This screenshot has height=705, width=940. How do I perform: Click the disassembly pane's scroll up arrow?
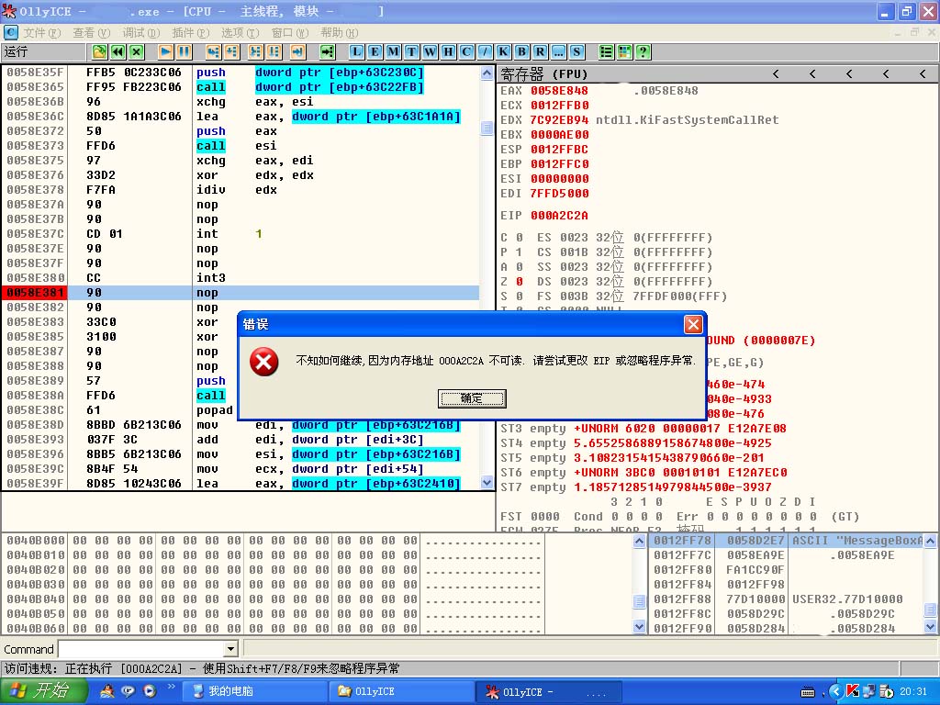pos(487,73)
